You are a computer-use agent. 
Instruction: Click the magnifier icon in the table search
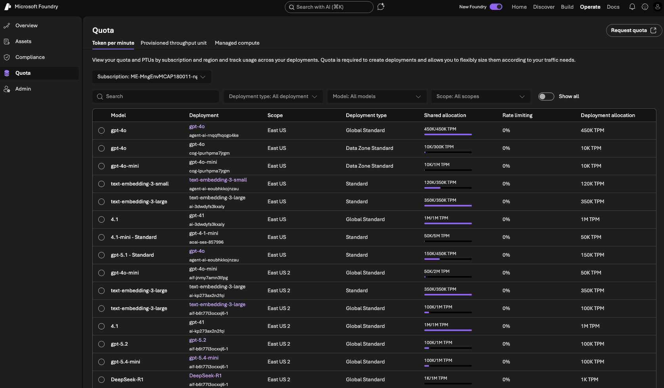click(100, 97)
